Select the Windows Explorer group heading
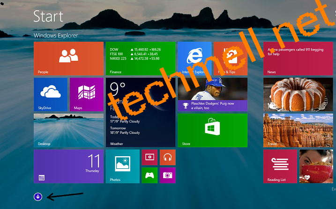336x209 pixels. (x=56, y=36)
